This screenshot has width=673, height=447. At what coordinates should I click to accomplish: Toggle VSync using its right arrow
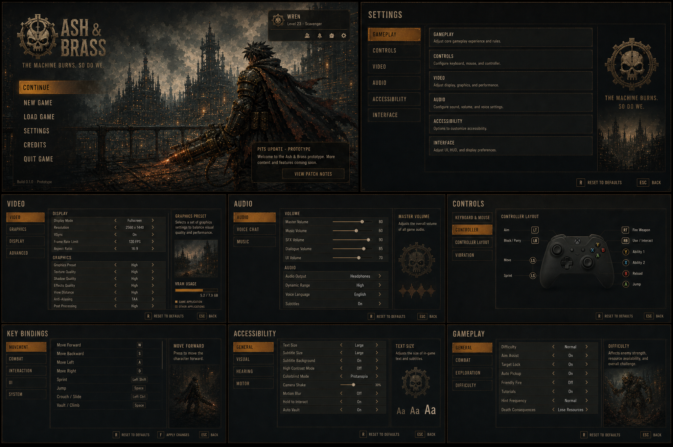pyautogui.click(x=153, y=235)
